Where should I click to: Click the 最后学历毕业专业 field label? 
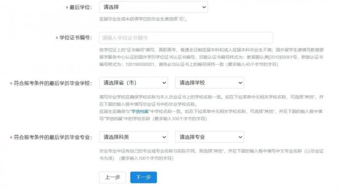click(x=53, y=137)
